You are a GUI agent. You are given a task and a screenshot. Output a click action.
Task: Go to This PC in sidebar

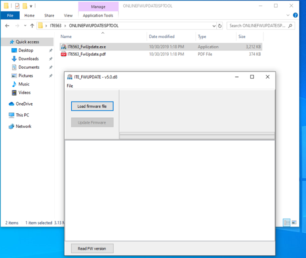[x=22, y=115]
